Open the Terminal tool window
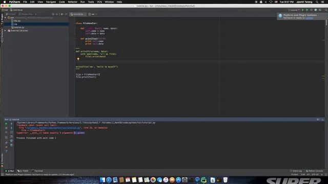The image size is (328, 184). pos(37,171)
